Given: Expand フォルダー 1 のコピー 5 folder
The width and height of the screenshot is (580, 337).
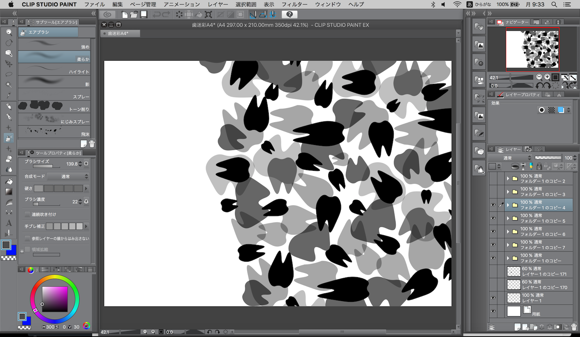Looking at the screenshot, I should coord(508,218).
